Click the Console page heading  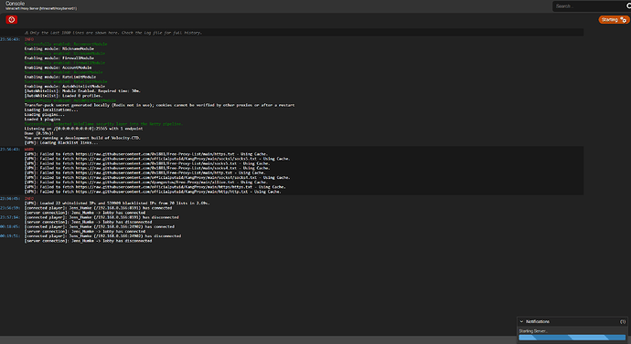15,4
